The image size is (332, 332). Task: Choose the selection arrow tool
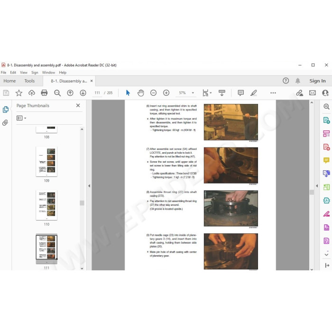[x=128, y=93]
